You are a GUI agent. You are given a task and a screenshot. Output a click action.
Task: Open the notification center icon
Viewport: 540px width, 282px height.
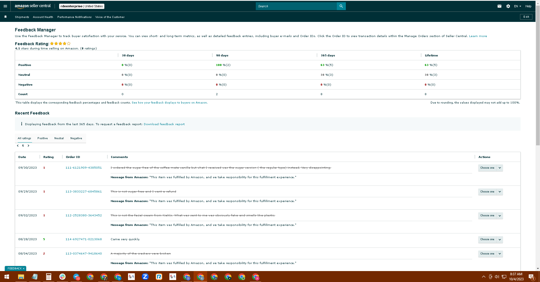[x=531, y=277]
